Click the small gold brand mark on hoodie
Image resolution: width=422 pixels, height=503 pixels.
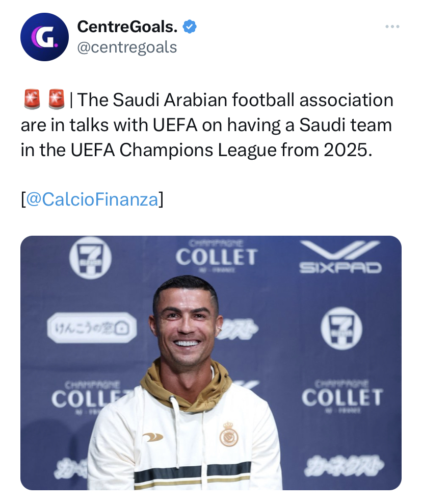[x=152, y=437]
